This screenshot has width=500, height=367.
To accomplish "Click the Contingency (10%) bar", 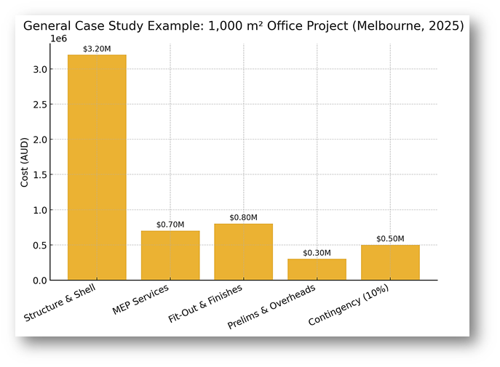I will [390, 262].
